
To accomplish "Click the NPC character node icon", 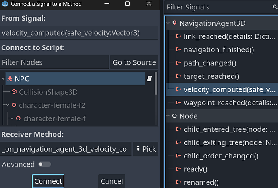I will click(x=10, y=79).
